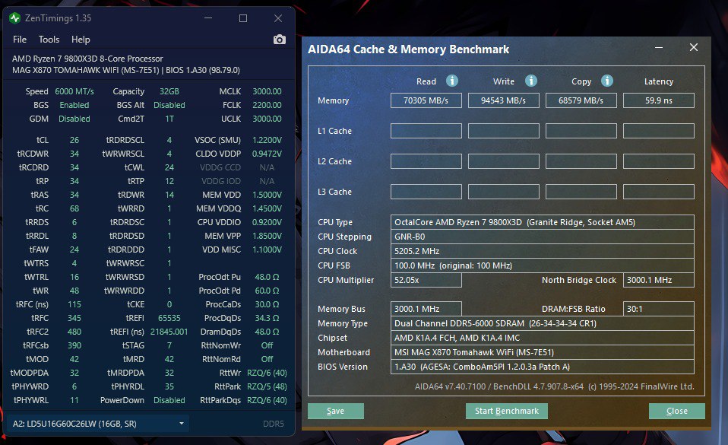The width and height of the screenshot is (728, 445).
Task: Click the ZenTimings app logo icon
Action: tap(15, 18)
